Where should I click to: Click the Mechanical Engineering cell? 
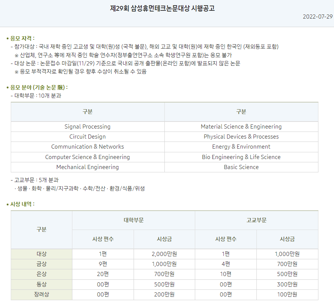click(x=88, y=167)
